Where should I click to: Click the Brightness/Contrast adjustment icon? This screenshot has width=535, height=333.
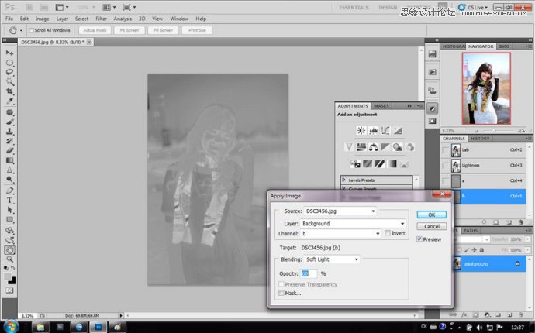point(361,131)
